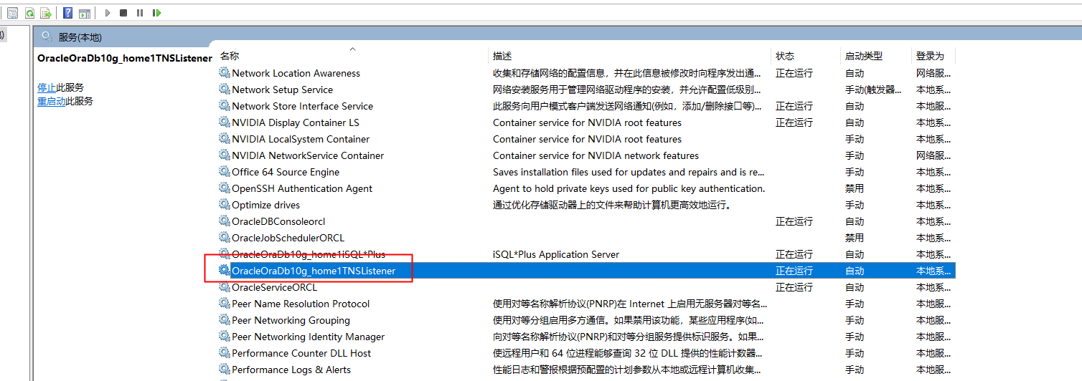Click the 重启动 link to restart service
The height and width of the screenshot is (381, 1082).
52,101
